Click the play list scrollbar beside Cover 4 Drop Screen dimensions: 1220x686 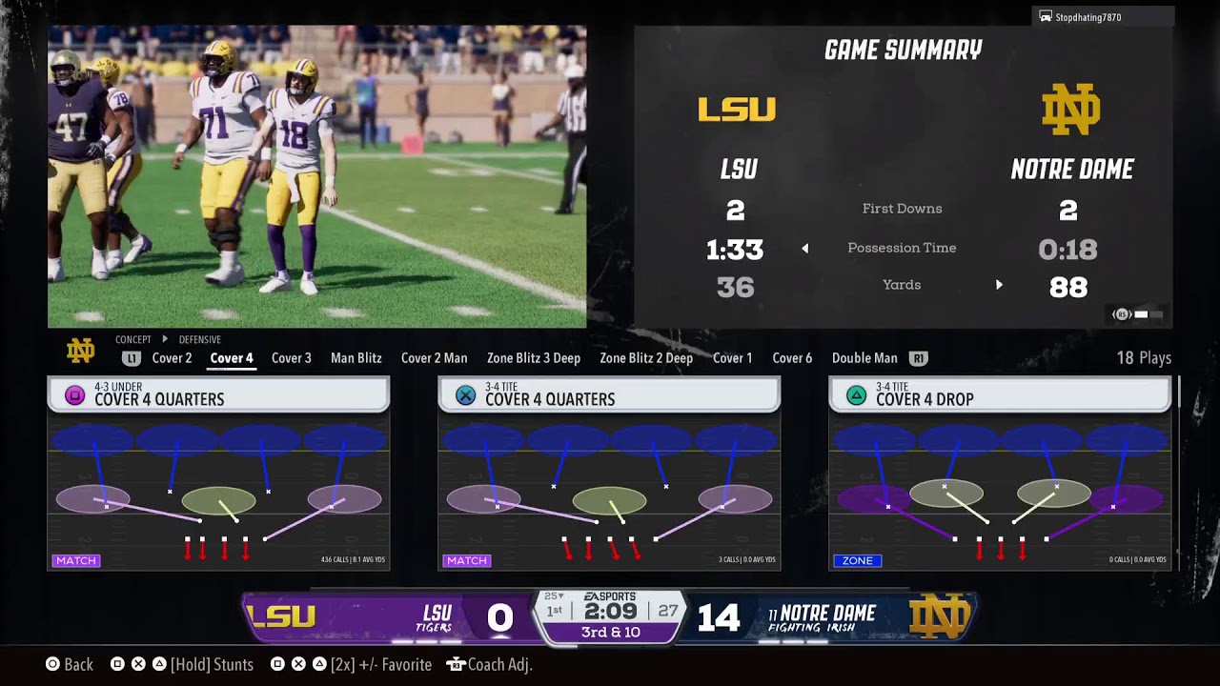coord(1179,391)
